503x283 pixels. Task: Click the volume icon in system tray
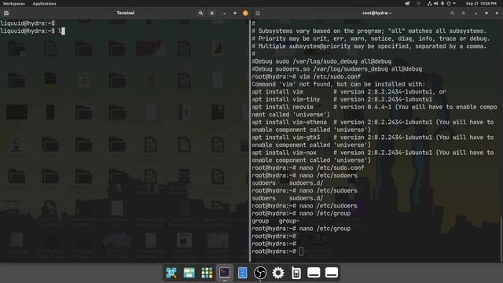[436, 3]
